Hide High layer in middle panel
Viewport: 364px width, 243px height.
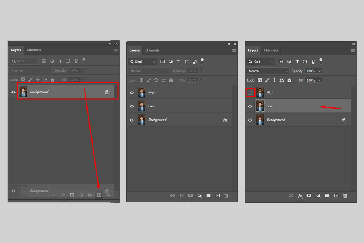132,93
